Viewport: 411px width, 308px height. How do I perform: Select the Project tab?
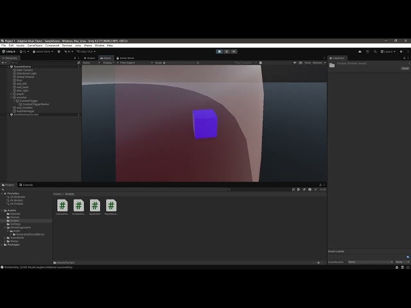click(x=8, y=185)
